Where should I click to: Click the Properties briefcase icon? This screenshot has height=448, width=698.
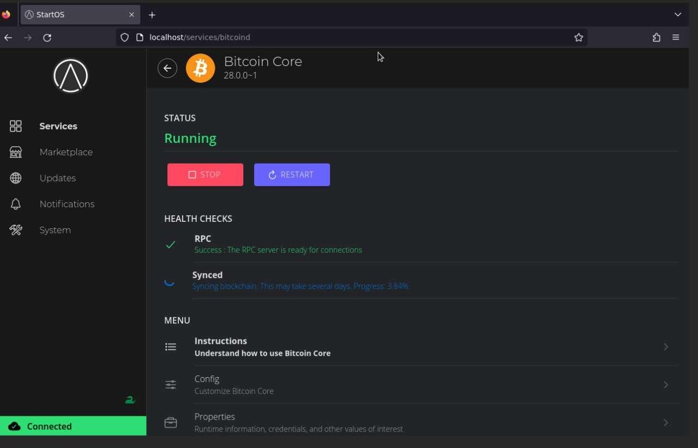[171, 422]
